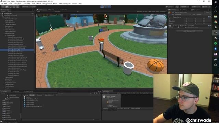The image size is (219, 123).
Task: Open the GameObject menu
Action: tap(17, 4)
